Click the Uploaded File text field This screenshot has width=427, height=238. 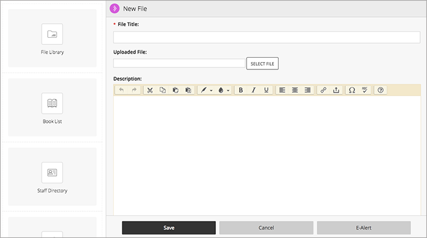pos(179,63)
